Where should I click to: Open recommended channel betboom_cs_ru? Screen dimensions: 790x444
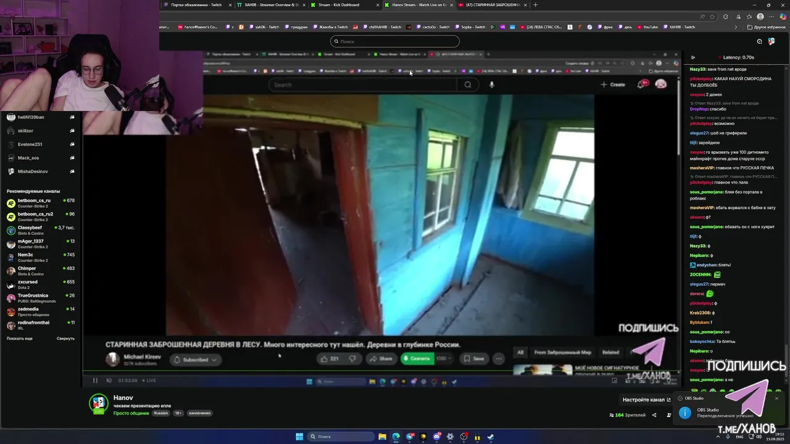click(40, 203)
